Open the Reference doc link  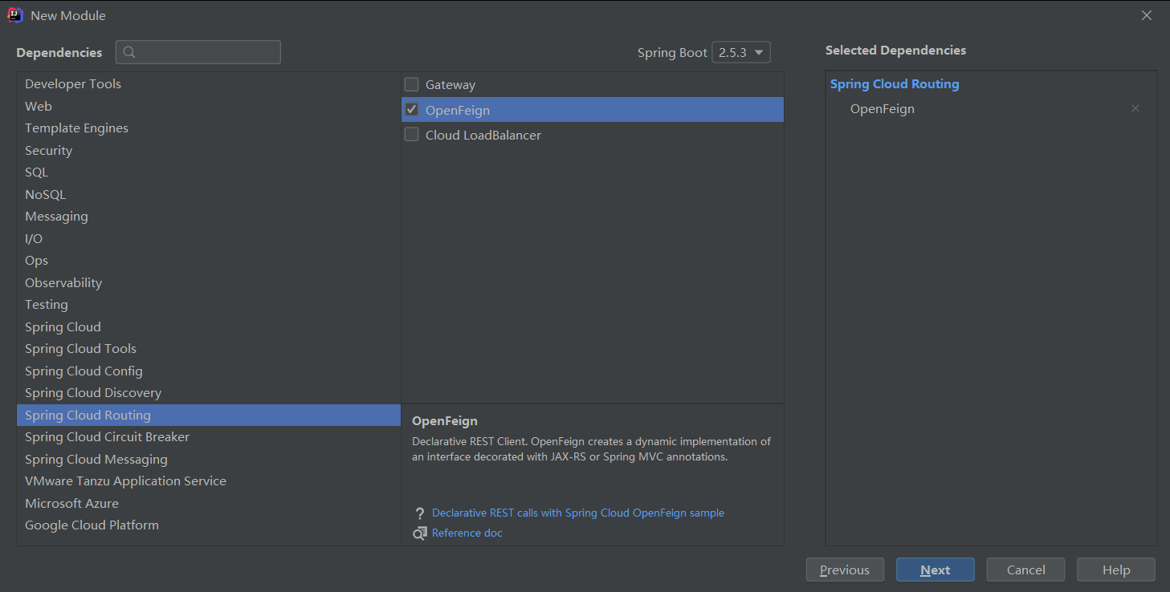point(467,533)
